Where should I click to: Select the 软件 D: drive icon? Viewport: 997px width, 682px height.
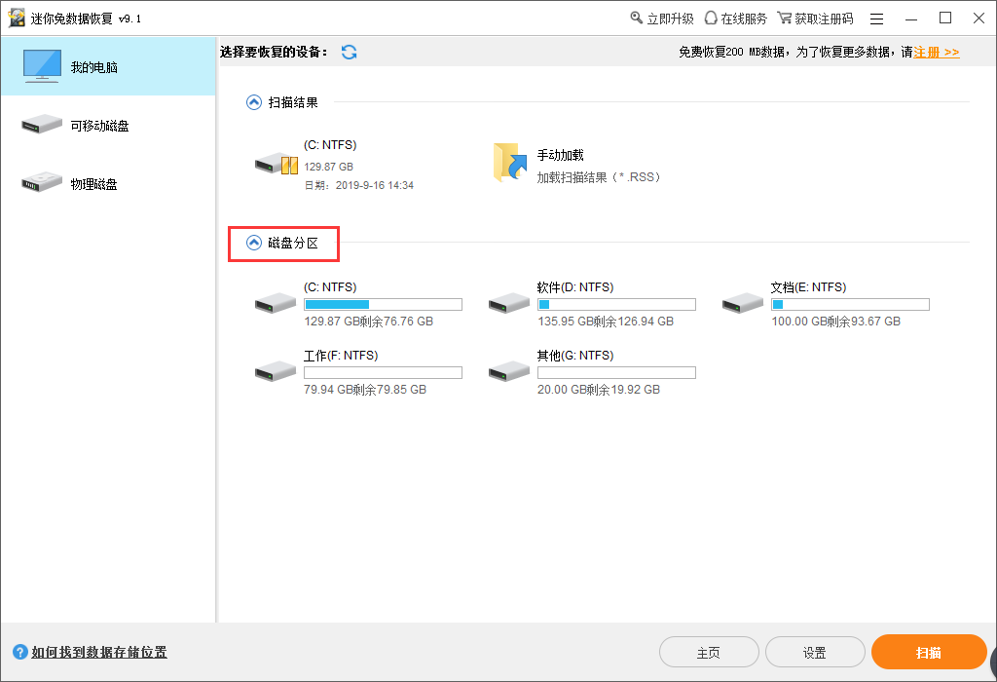[508, 303]
